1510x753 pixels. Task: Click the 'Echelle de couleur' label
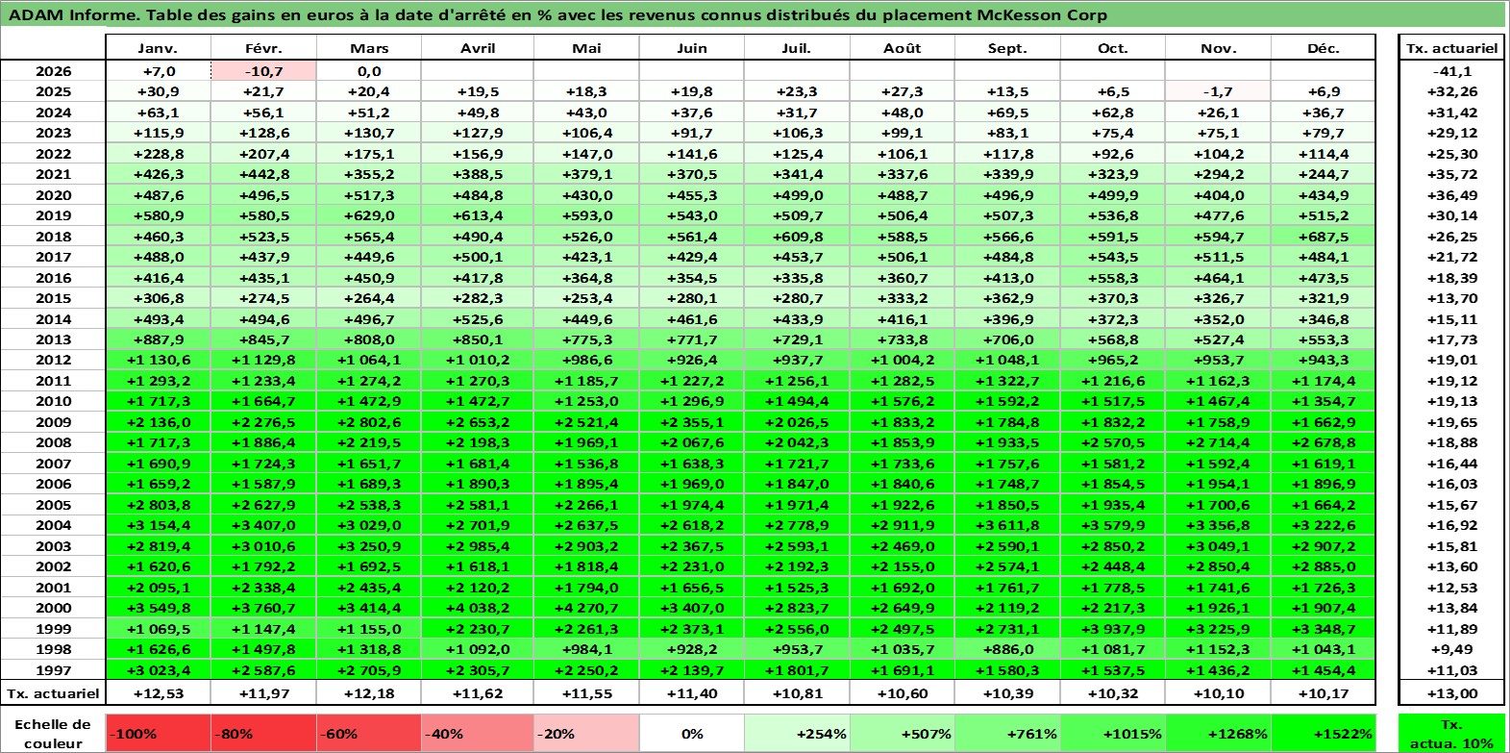coord(53,733)
